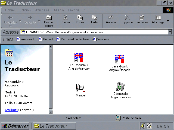Go forward with the Suivante arrow
The height and width of the screenshot is (130, 174).
coord(30,20)
